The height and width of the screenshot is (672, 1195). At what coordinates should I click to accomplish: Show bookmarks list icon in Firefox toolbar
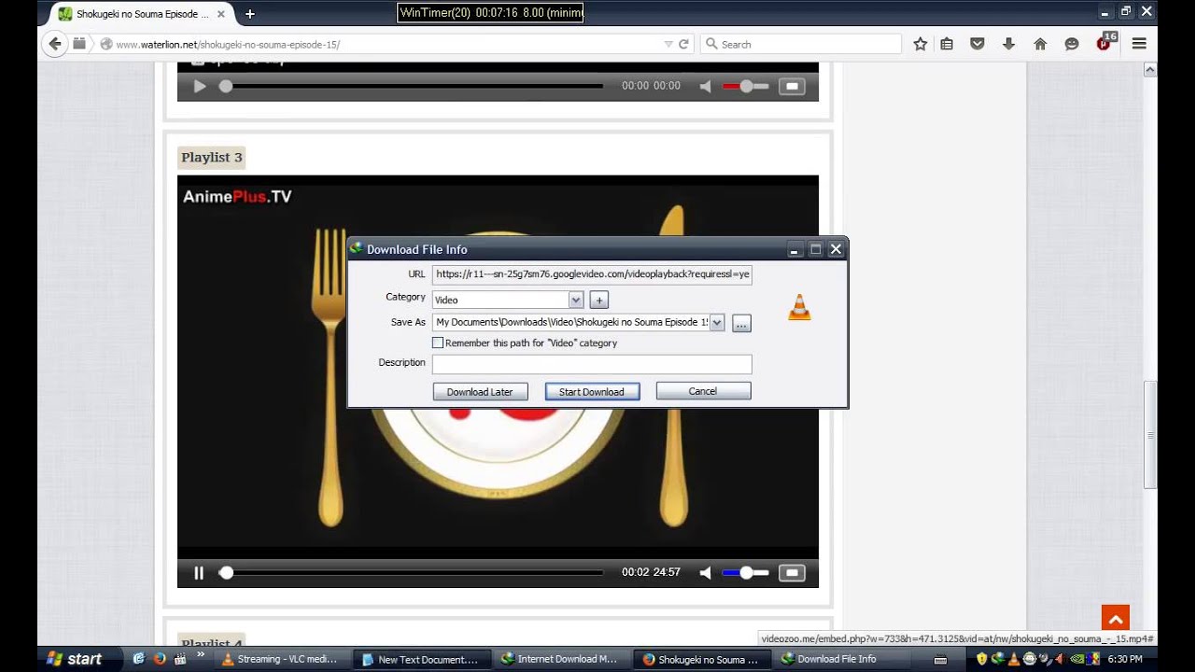coord(947,44)
